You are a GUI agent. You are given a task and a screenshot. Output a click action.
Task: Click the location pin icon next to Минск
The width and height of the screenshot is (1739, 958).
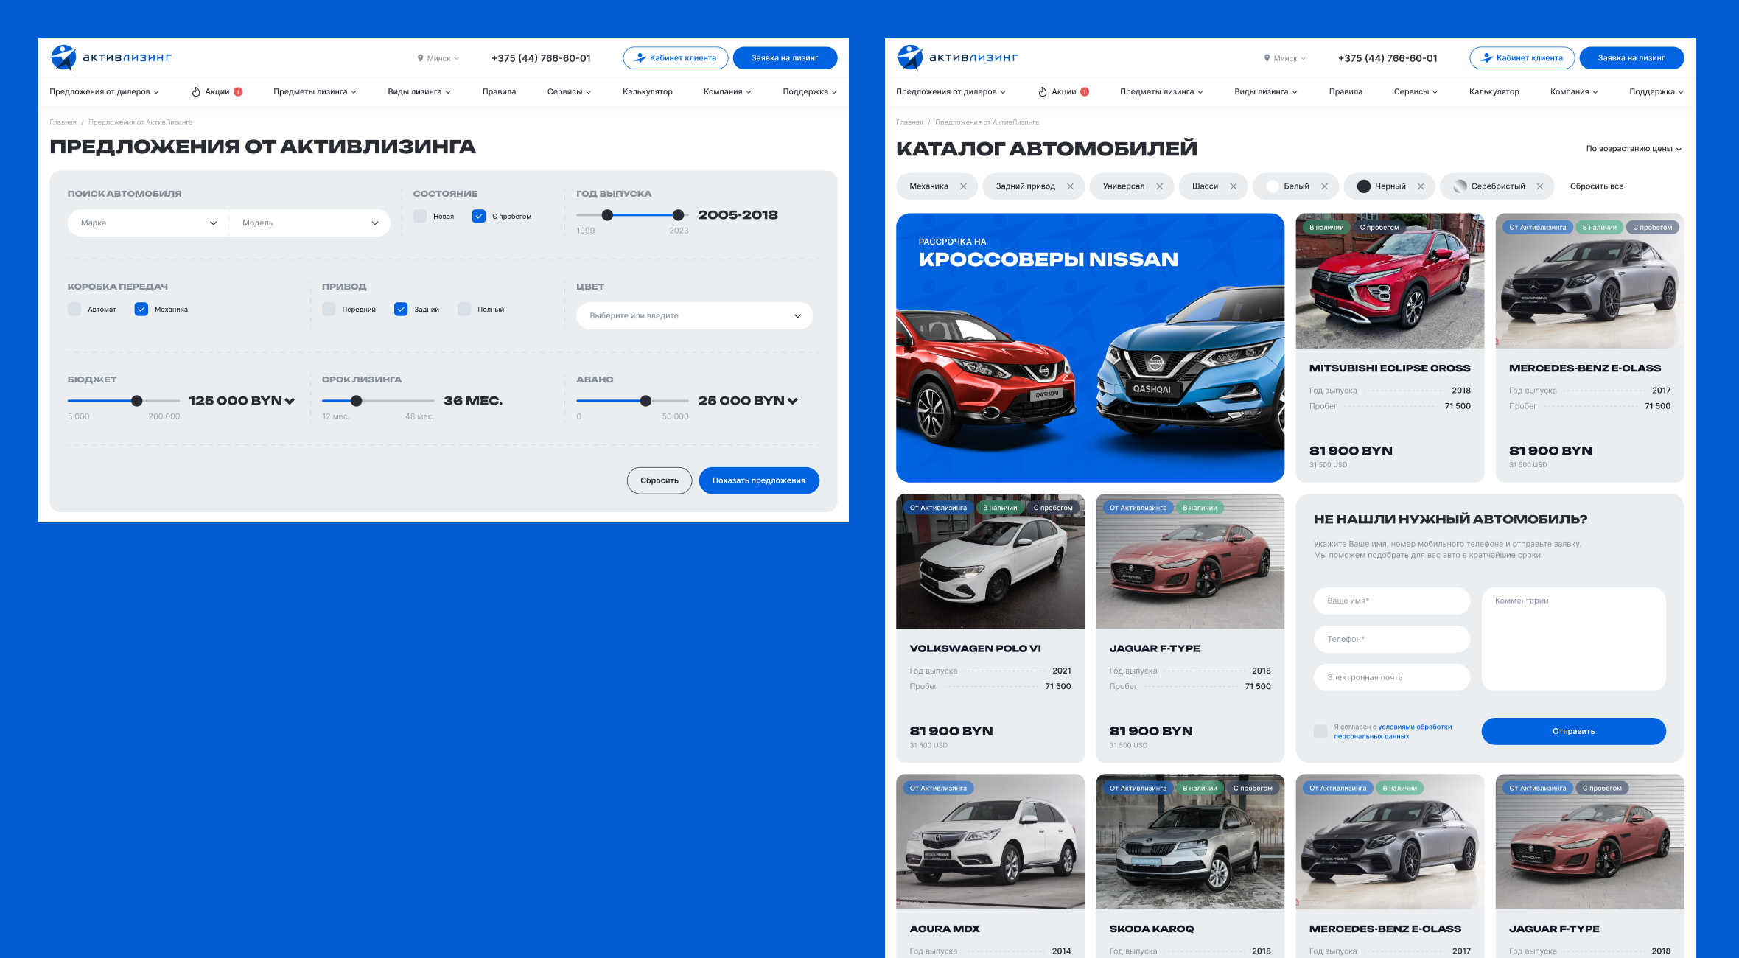pos(420,58)
